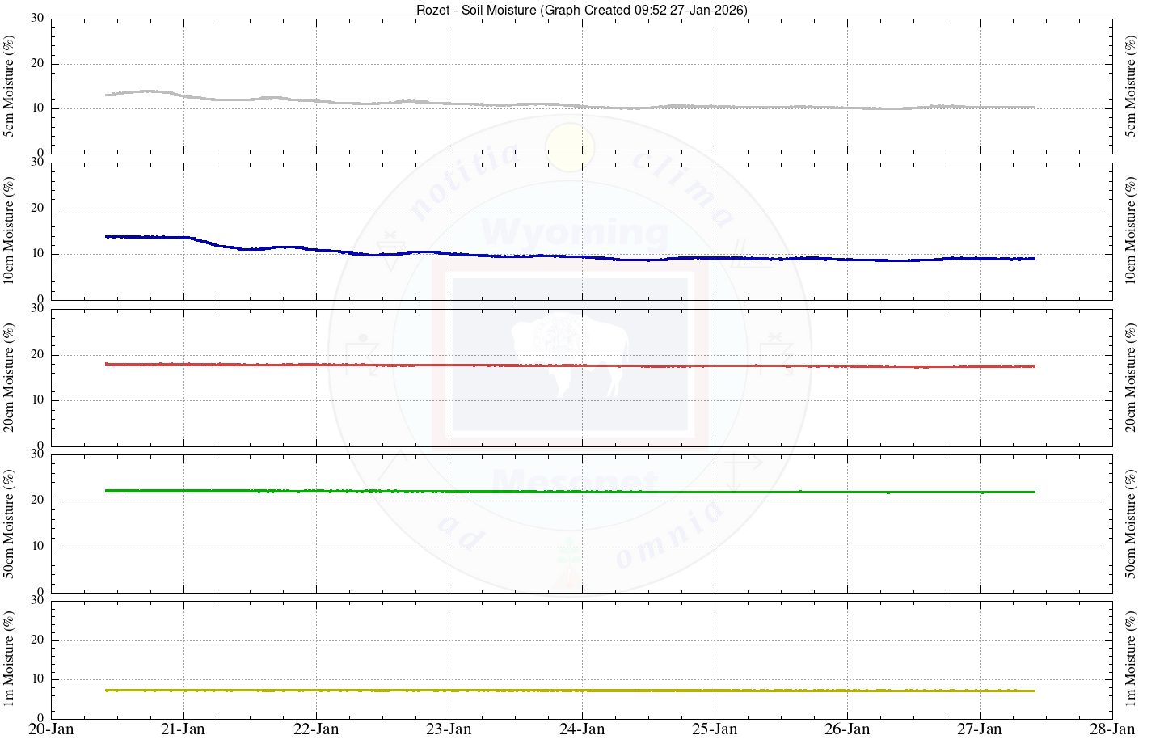Click the left "1m Moisture (%)" axis label
Image resolution: width=1164 pixels, height=744 pixels.
9,658
